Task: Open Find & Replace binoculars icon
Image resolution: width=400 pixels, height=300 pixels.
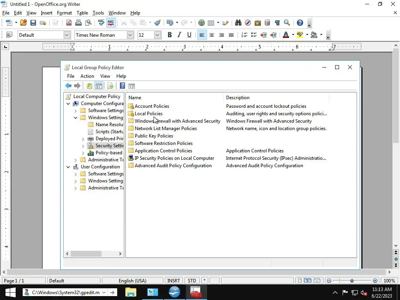Action: point(238,23)
